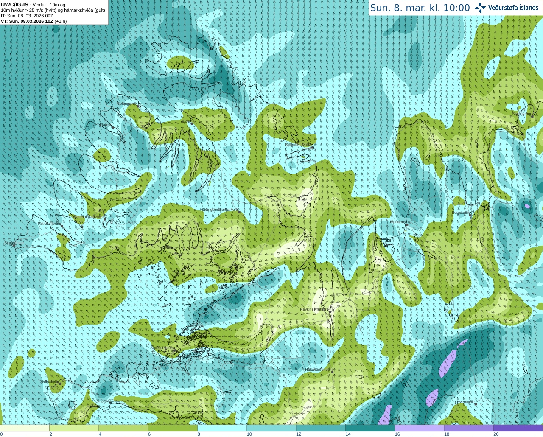Click the Siglufjörður station label
The width and height of the screenshot is (543, 437).
[x=522, y=114]
